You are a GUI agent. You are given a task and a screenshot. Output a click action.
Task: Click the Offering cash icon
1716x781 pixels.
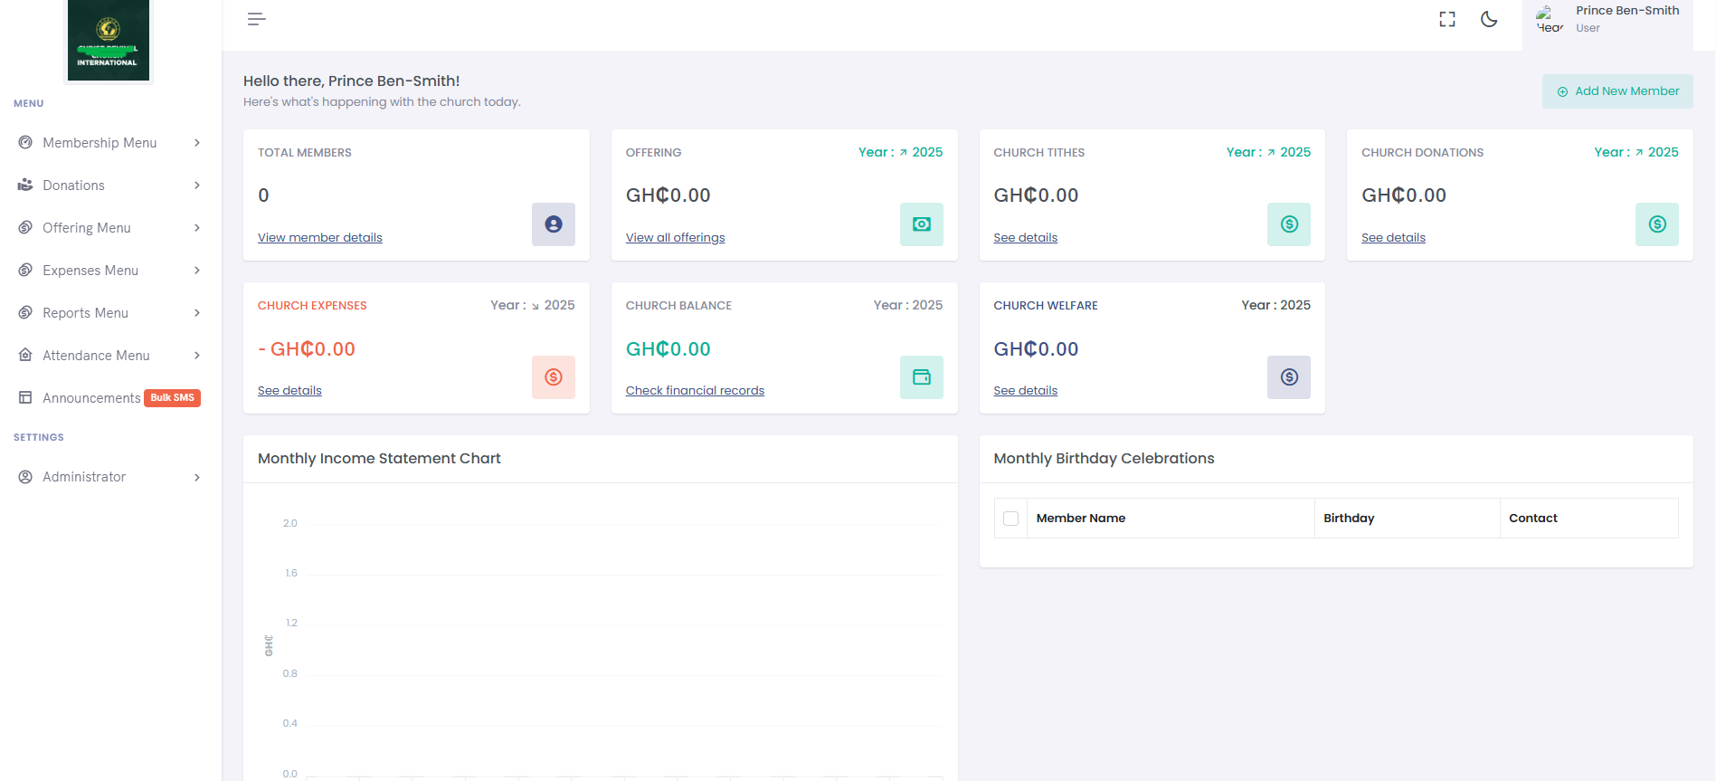point(921,224)
